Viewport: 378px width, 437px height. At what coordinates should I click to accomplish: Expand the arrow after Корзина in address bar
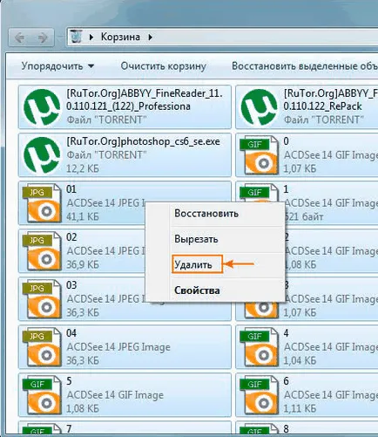(151, 38)
